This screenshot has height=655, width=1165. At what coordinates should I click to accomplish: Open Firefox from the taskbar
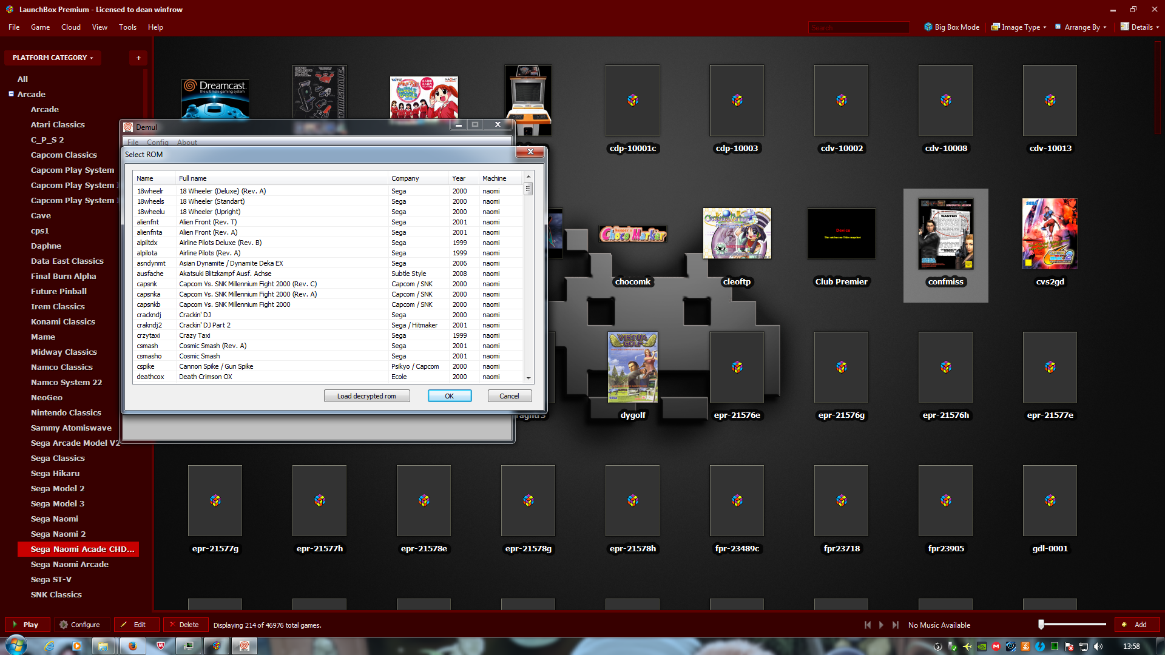[132, 646]
